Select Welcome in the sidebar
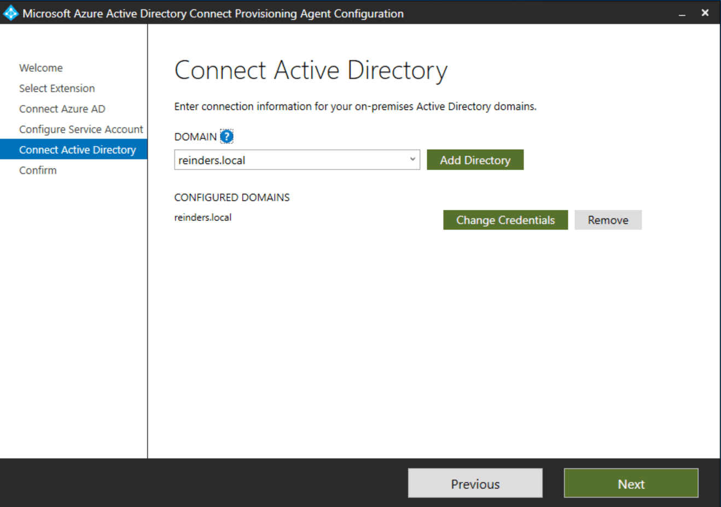This screenshot has height=507, width=721. click(40, 67)
